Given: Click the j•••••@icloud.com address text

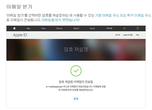Looking at the screenshot, I should 54,87.
